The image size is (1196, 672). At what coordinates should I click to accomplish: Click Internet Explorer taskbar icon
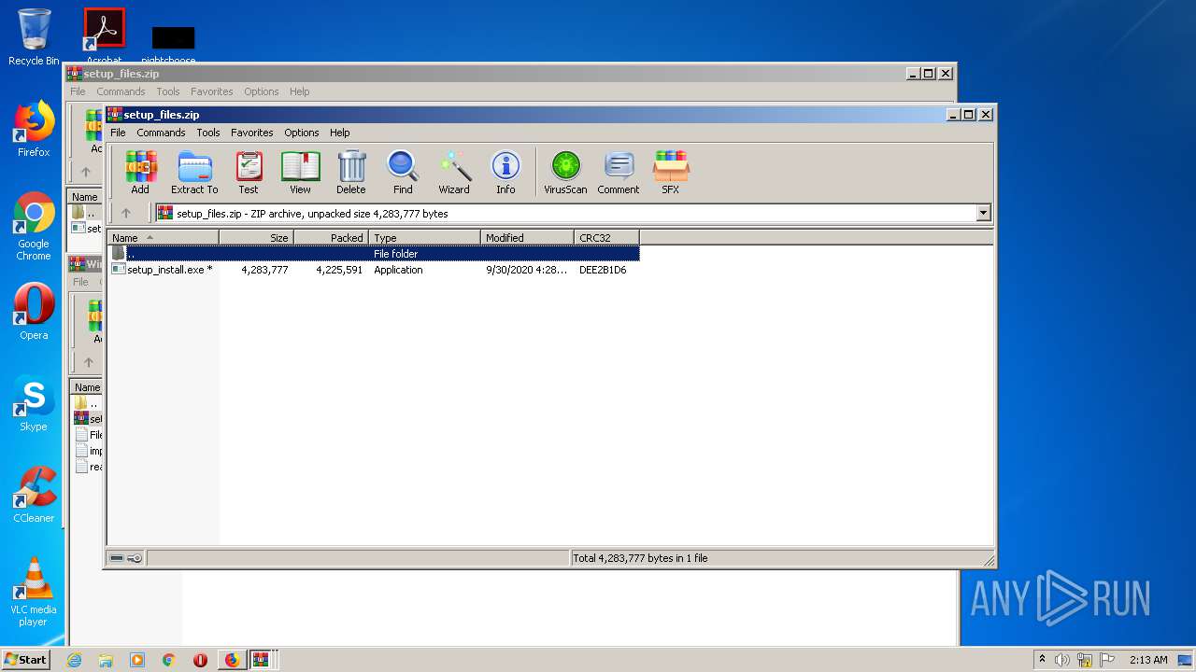(74, 660)
